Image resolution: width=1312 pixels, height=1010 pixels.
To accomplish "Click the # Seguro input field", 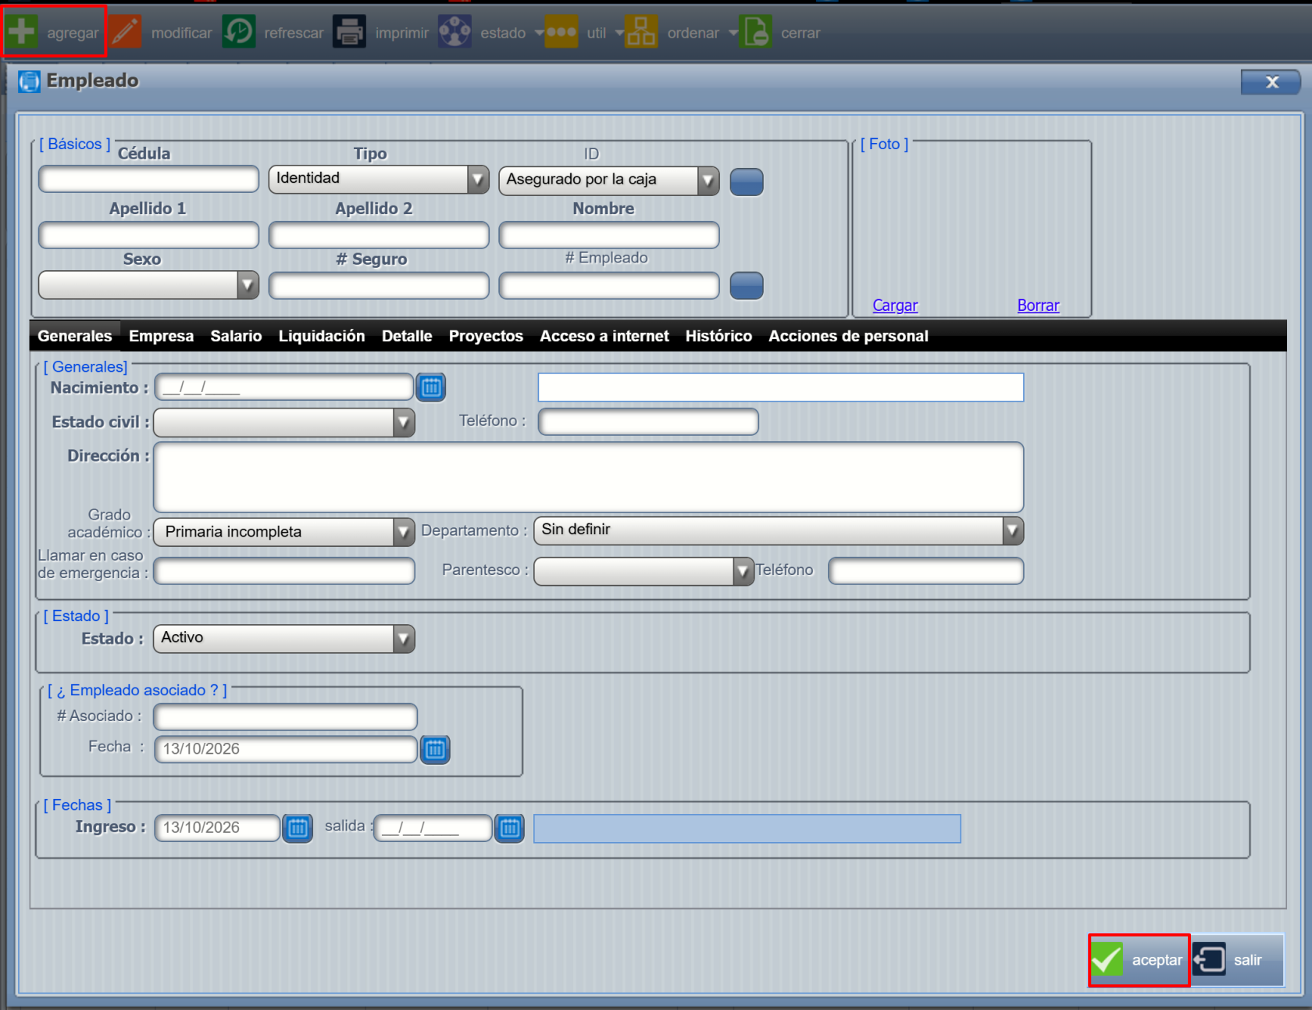I will pyautogui.click(x=379, y=286).
